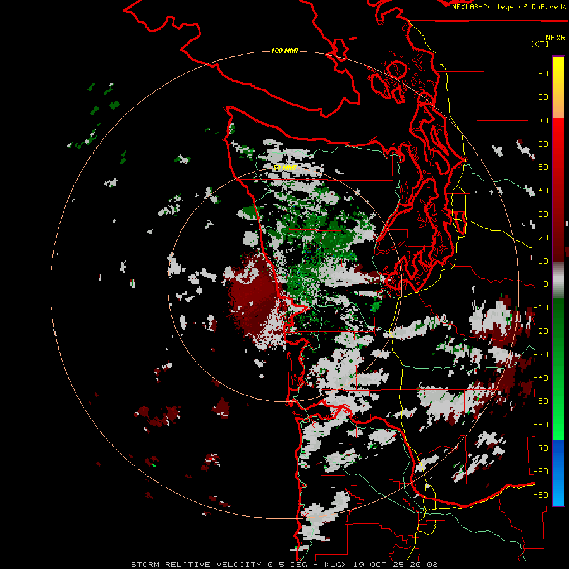Click the -70 knot scale value

[x=541, y=448]
